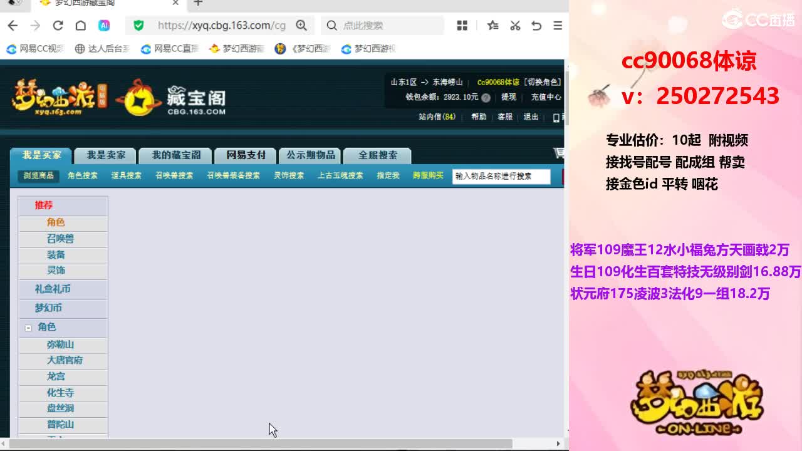This screenshot has width=802, height=451.
Task: Click the item name search input field
Action: [x=501, y=177]
